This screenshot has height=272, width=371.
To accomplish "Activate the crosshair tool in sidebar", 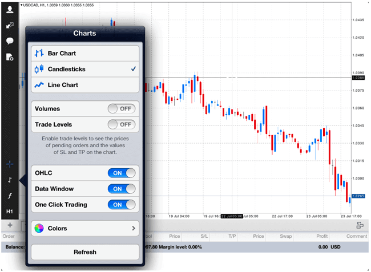I will 10,164.
